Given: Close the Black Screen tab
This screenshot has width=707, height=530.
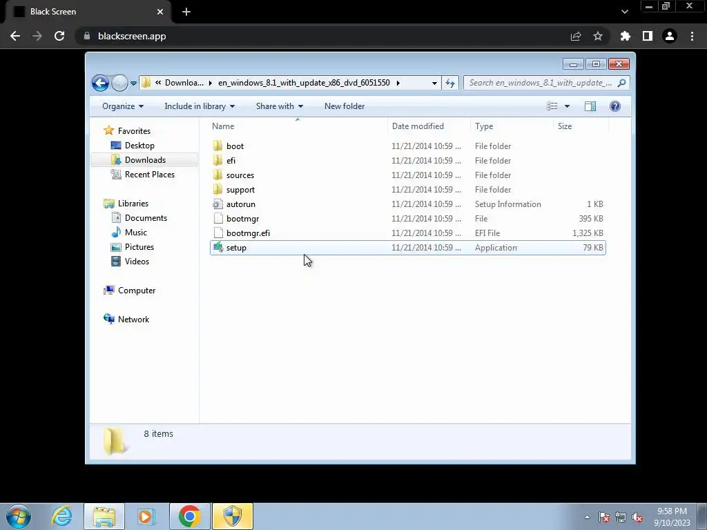Looking at the screenshot, I should [x=160, y=12].
